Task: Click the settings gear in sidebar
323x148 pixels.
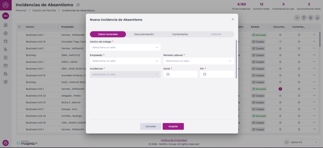Action: pos(6,82)
